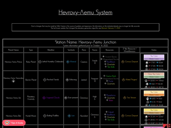Click the Humid Moon type cell
Viewport: 171px width, 128px height.
pyautogui.click(x=31, y=116)
